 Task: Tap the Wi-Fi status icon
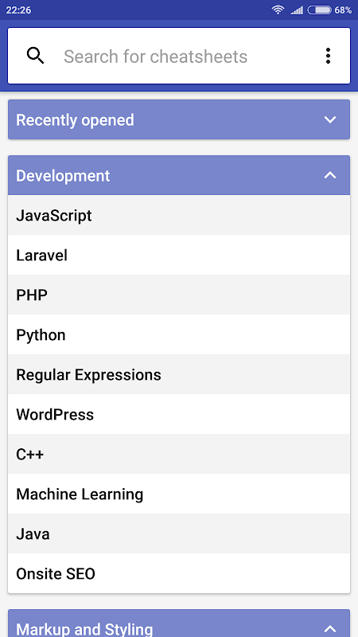(x=278, y=10)
